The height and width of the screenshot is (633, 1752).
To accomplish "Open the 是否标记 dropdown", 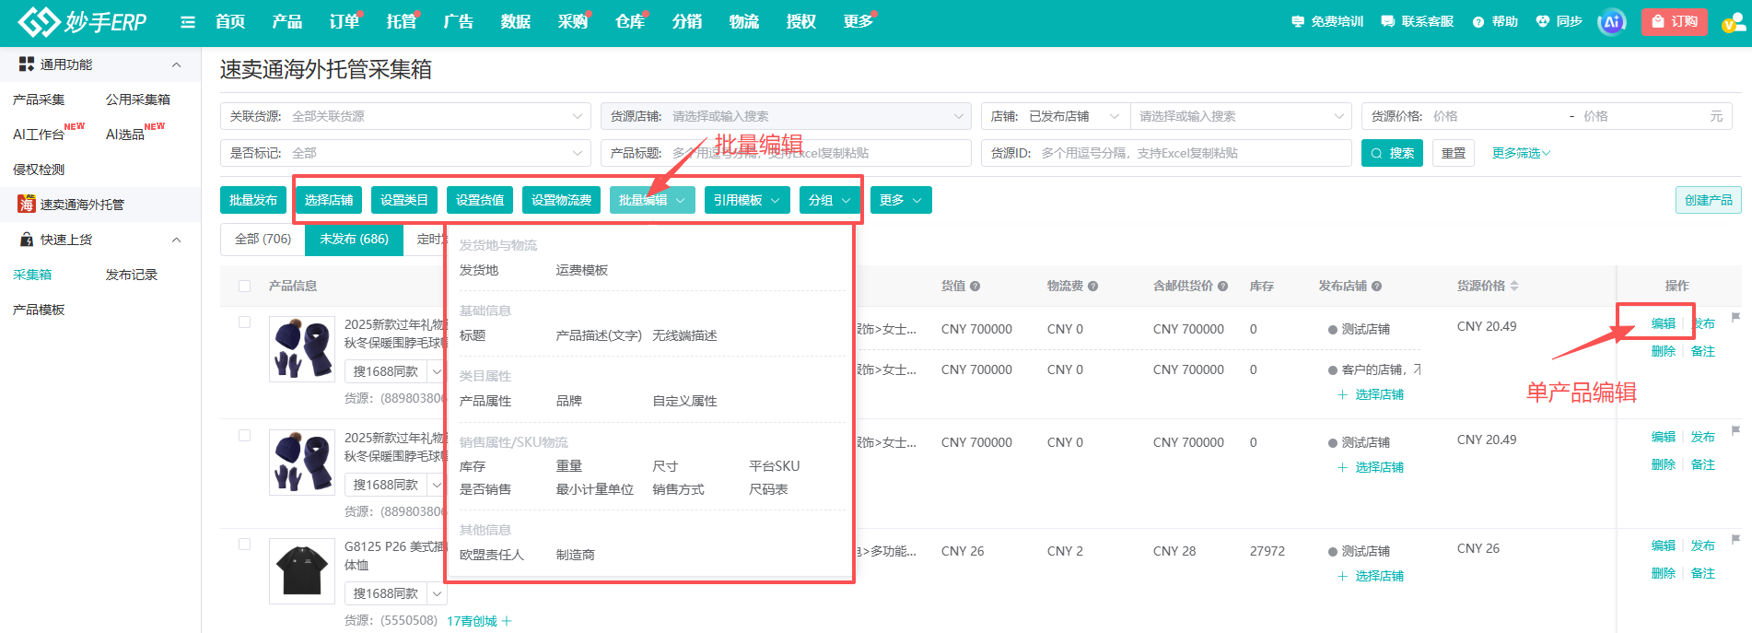I will [x=405, y=153].
